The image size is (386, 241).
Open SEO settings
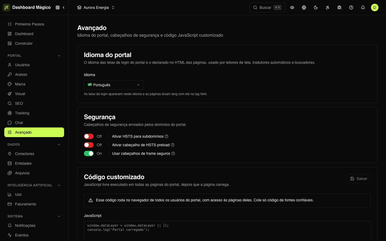click(x=34, y=103)
